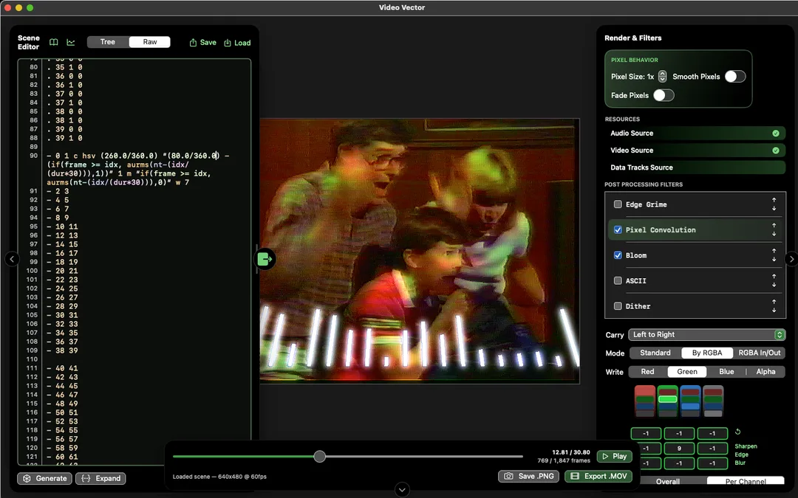The height and width of the screenshot is (498, 798).
Task: Set Write channel to Blue
Action: (x=726, y=371)
